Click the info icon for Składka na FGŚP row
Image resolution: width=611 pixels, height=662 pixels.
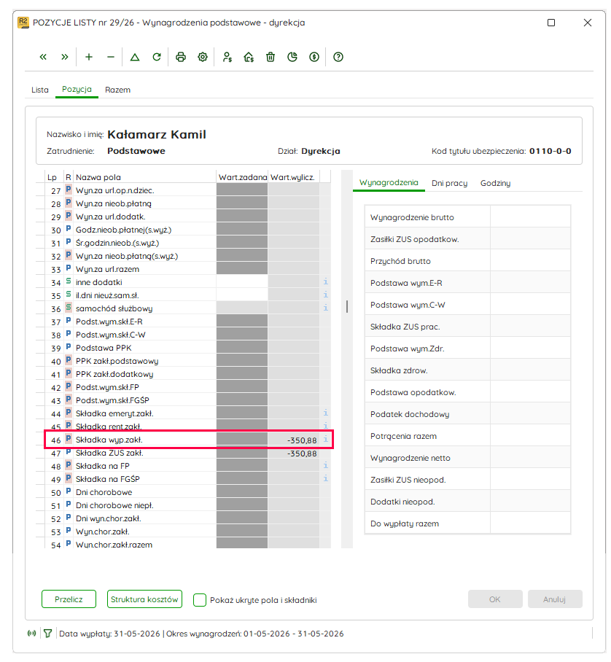[x=326, y=478]
